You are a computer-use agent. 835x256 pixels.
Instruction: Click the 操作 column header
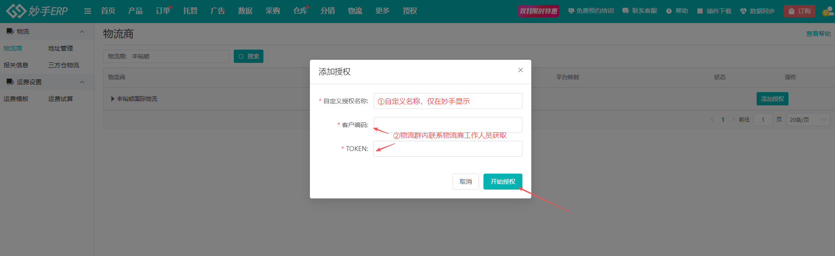click(x=791, y=77)
